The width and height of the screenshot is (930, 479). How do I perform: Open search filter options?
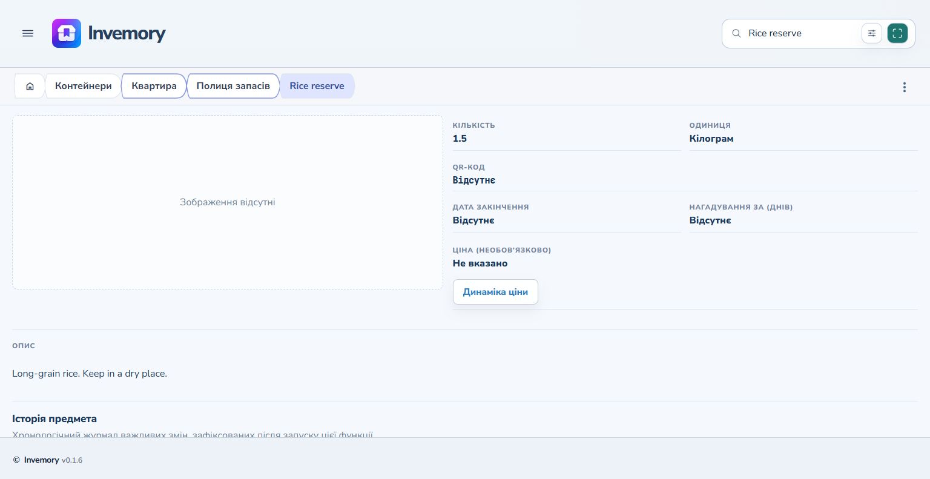[872, 33]
